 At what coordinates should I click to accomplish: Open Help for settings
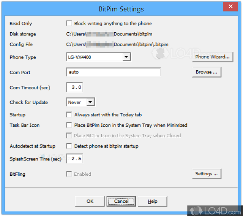click(x=152, y=201)
